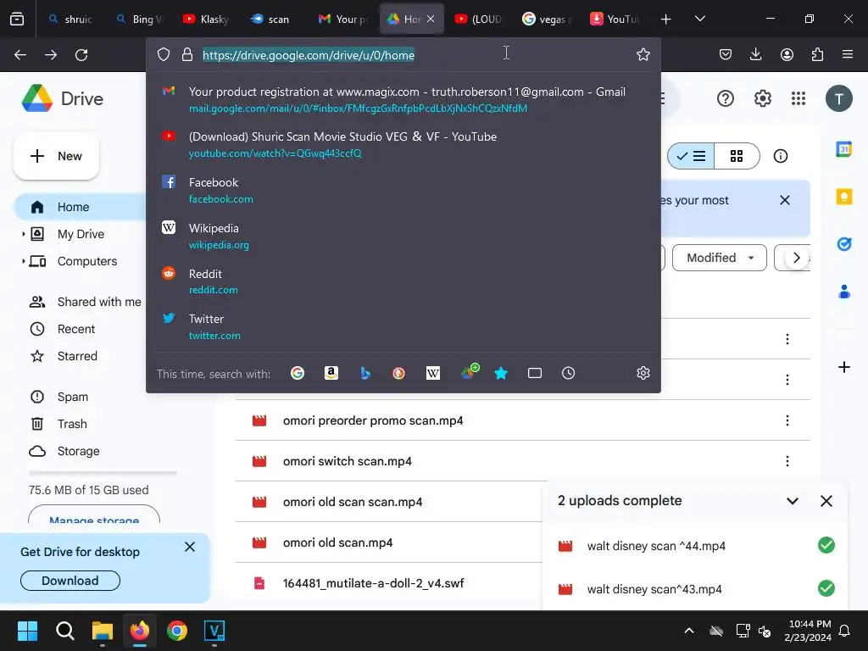Open Firefox View tab overview icon
Image resolution: width=868 pixels, height=651 pixels.
17,19
